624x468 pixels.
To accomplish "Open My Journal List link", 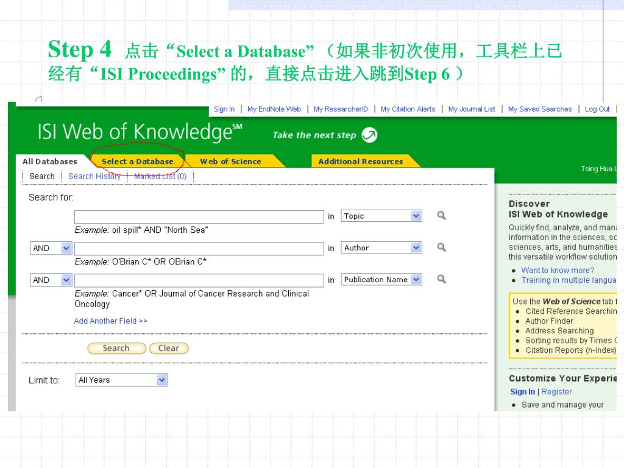I will click(x=472, y=109).
